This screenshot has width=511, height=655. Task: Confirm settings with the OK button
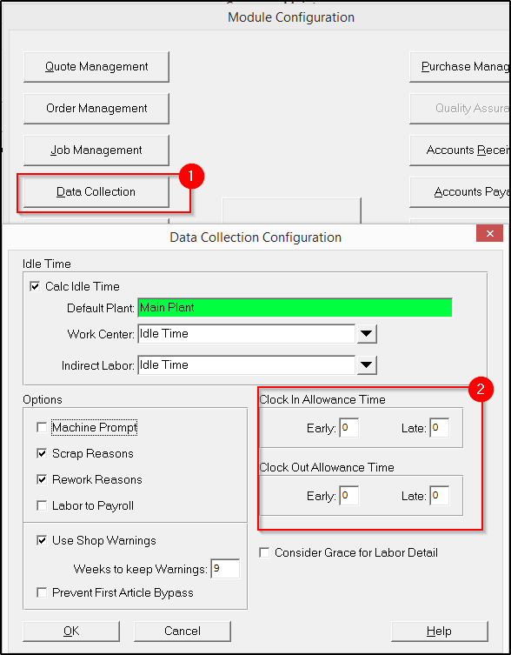[x=71, y=632]
